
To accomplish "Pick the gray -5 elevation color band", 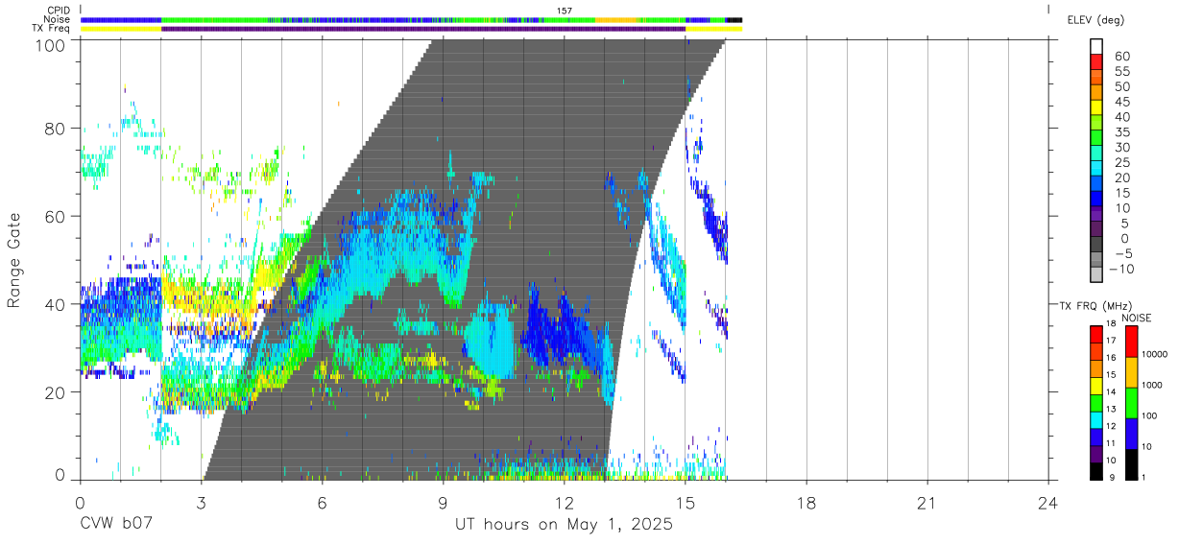I will coord(1096,259).
